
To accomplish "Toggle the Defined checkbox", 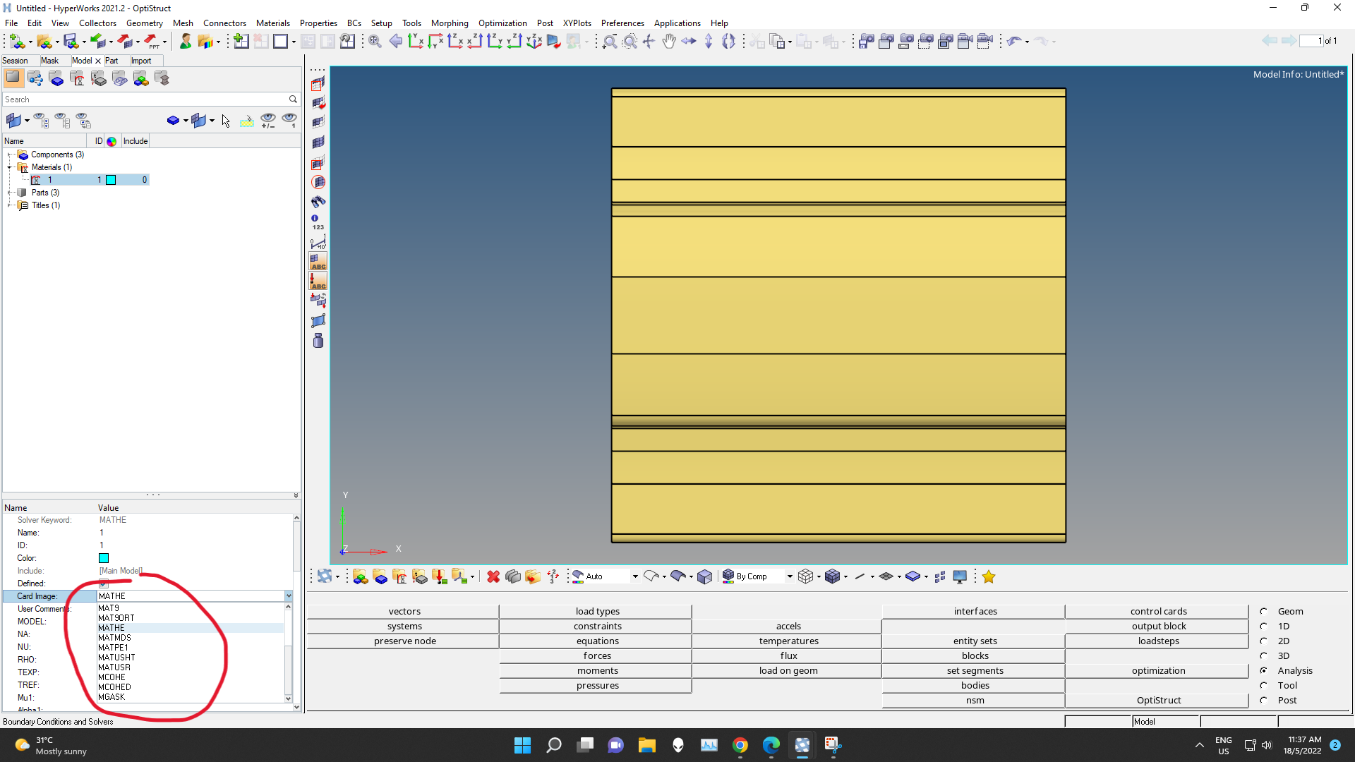I will point(104,583).
